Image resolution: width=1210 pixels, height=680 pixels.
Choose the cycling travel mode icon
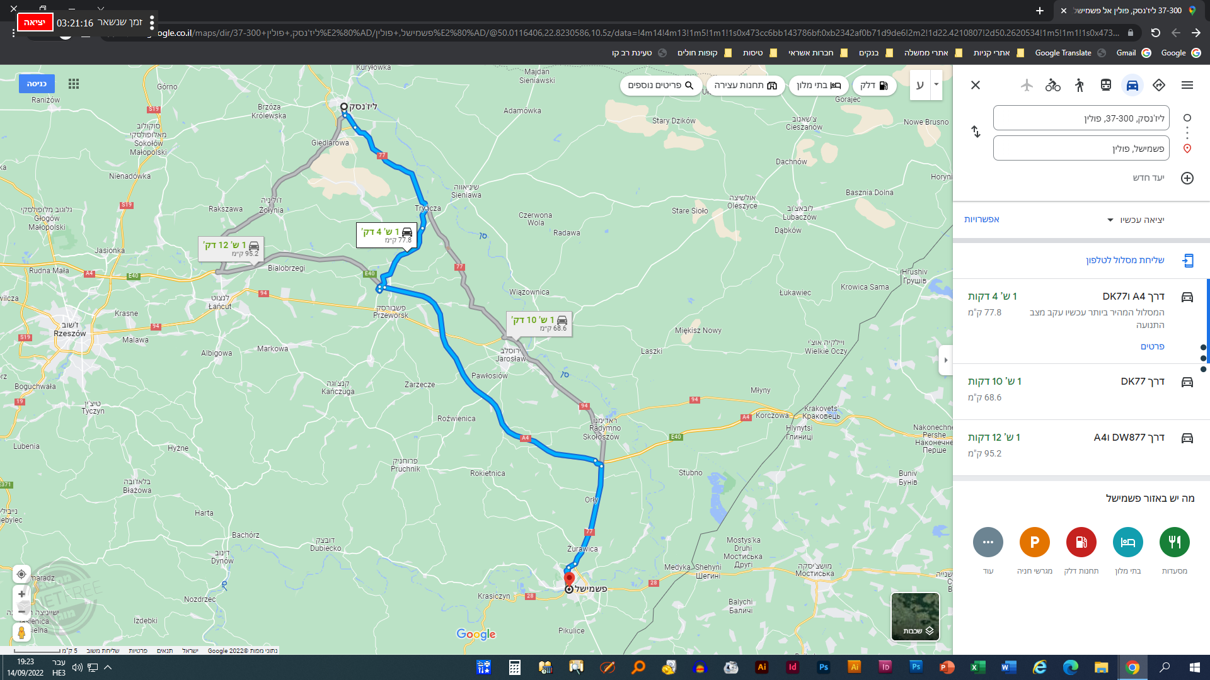[x=1053, y=85]
